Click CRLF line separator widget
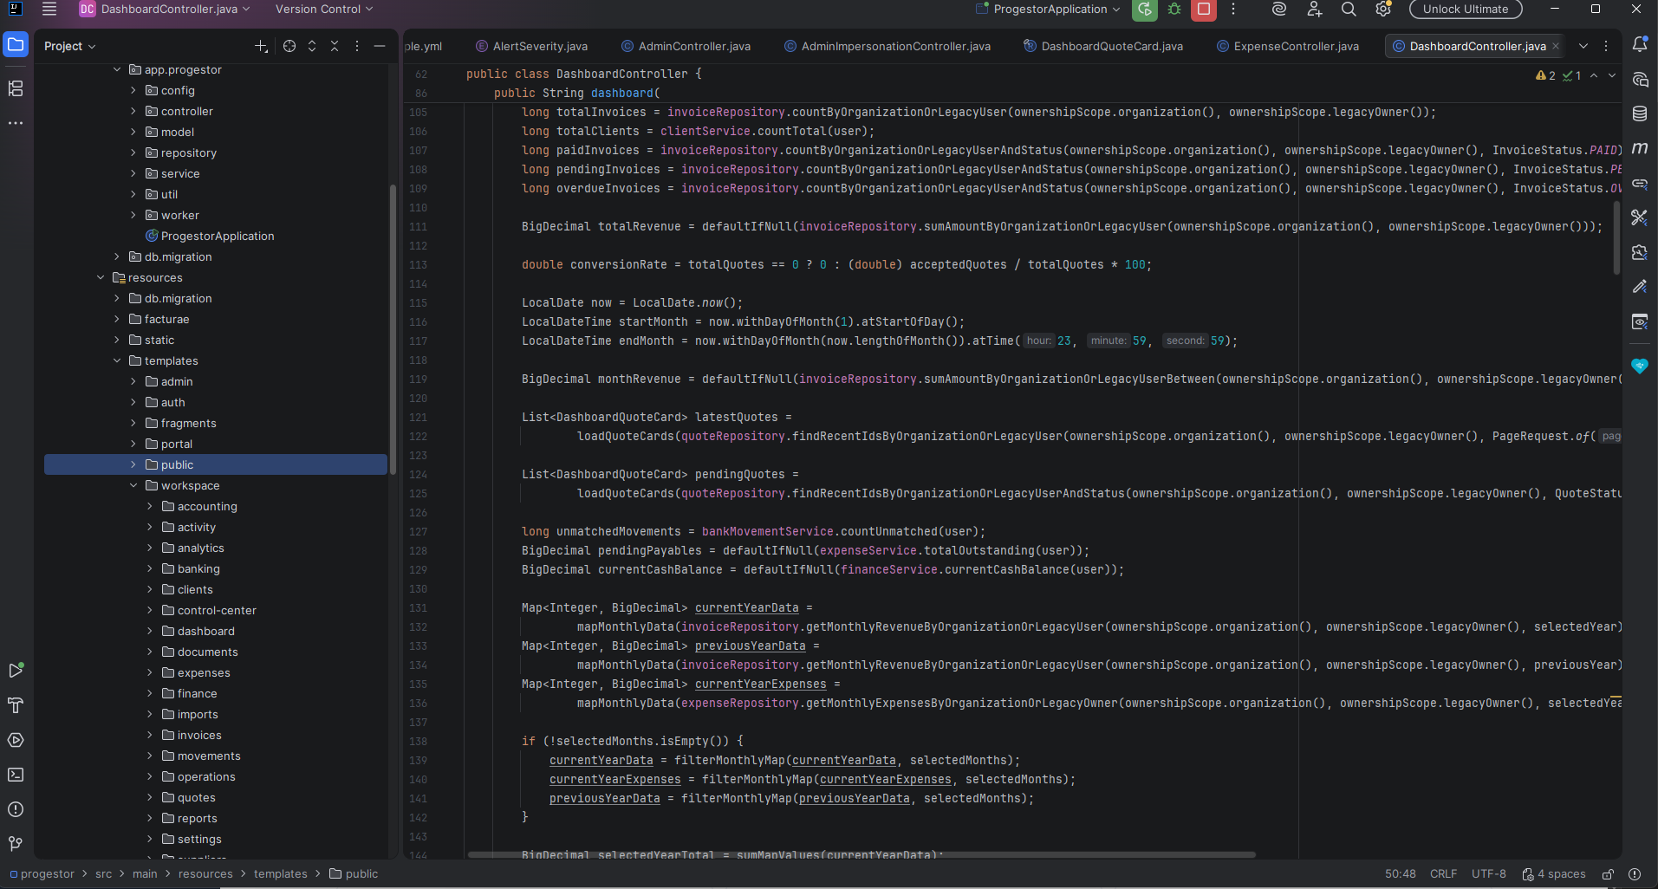This screenshot has width=1658, height=889. point(1443,874)
